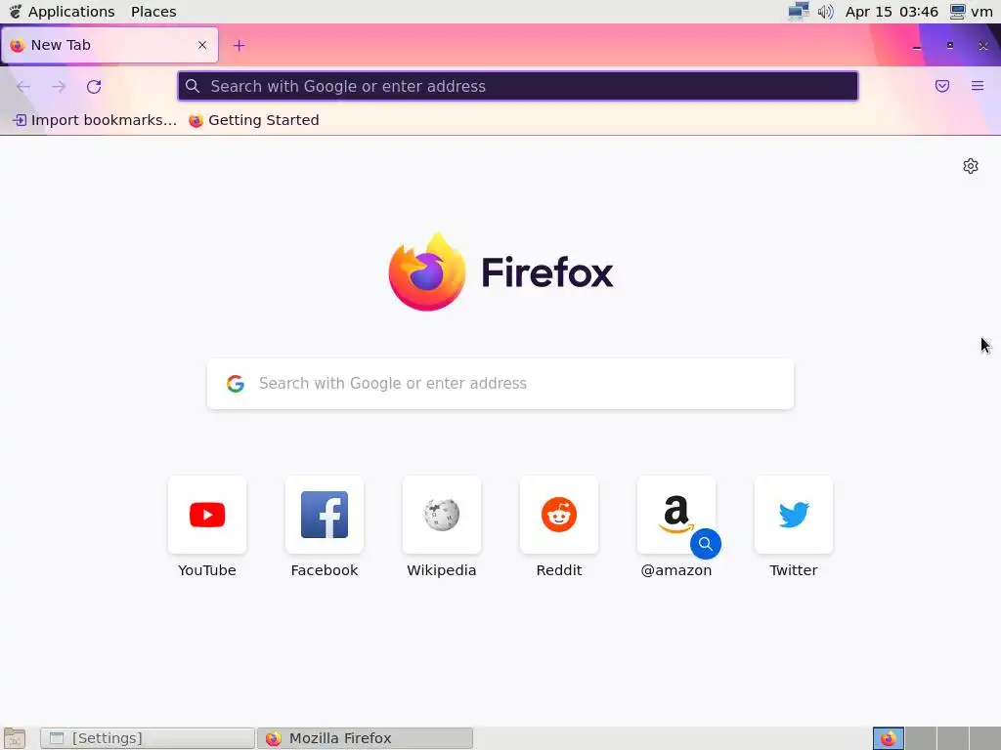Click Firefox favicon on New Tab tab
The height and width of the screenshot is (750, 1001).
18,45
